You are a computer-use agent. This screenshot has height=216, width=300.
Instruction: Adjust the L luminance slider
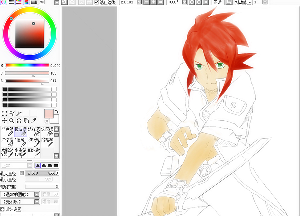pos(27,81)
